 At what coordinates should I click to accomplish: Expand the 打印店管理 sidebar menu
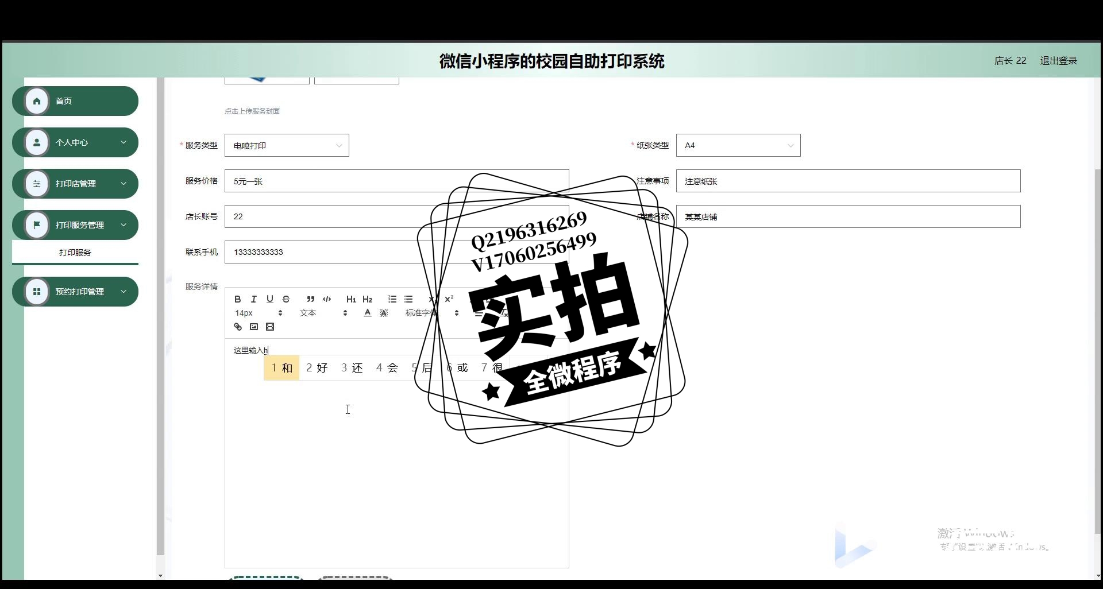(x=75, y=184)
